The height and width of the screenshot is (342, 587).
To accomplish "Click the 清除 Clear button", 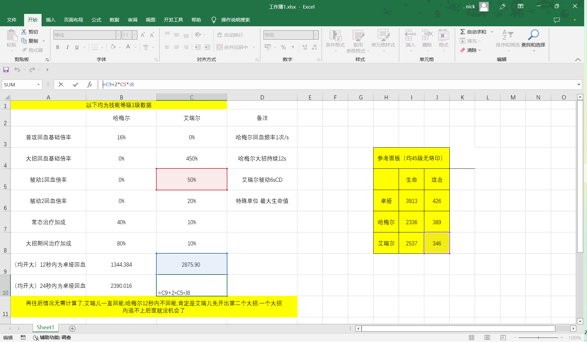I will (x=471, y=50).
